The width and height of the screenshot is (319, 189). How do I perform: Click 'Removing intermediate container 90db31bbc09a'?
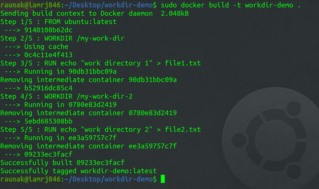point(88,80)
